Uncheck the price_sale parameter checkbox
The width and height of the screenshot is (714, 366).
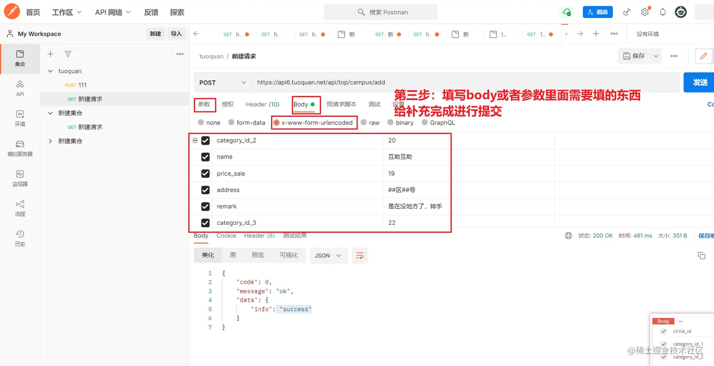(x=205, y=173)
